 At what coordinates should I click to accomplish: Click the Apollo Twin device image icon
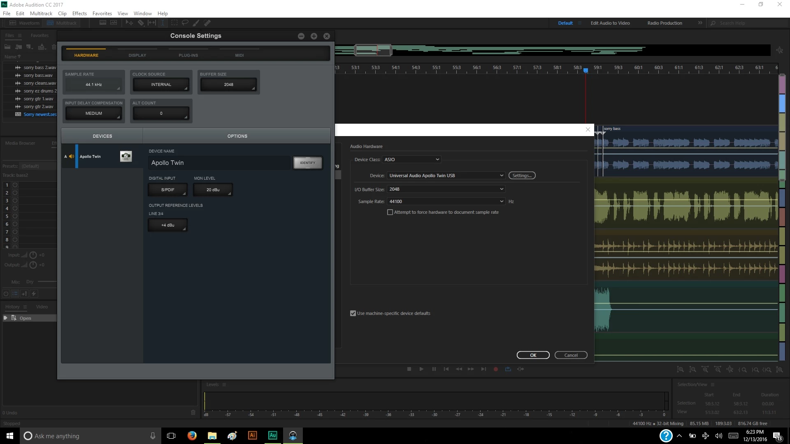pos(126,156)
